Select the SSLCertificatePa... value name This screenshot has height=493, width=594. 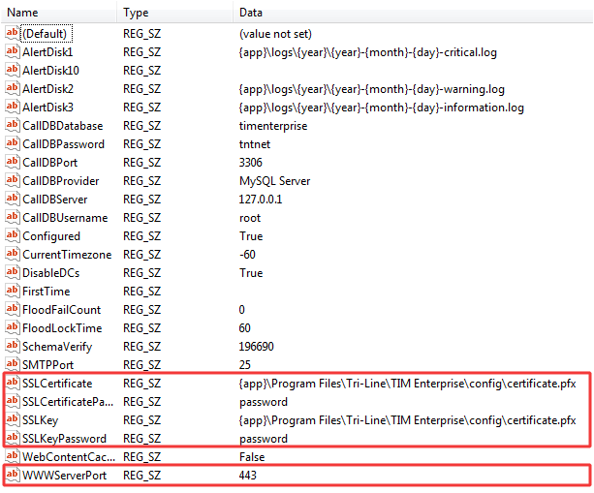[x=68, y=402]
